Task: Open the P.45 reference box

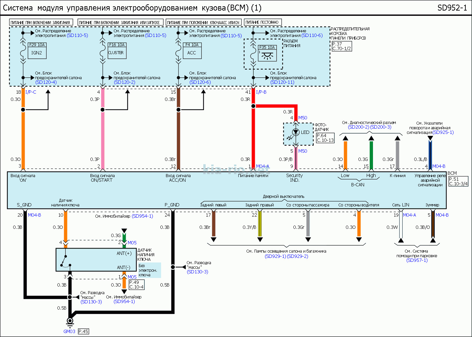Action: tap(84, 331)
